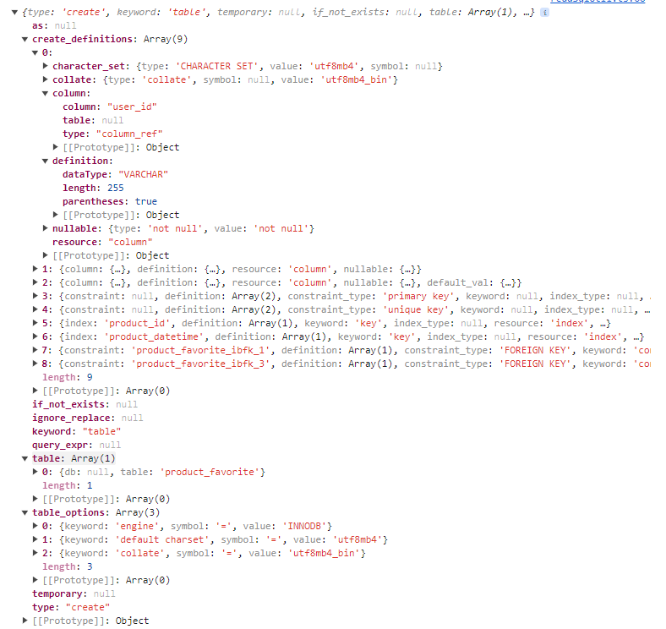This screenshot has width=666, height=629.
Task: Select the resource: "column" property
Action: tap(102, 243)
